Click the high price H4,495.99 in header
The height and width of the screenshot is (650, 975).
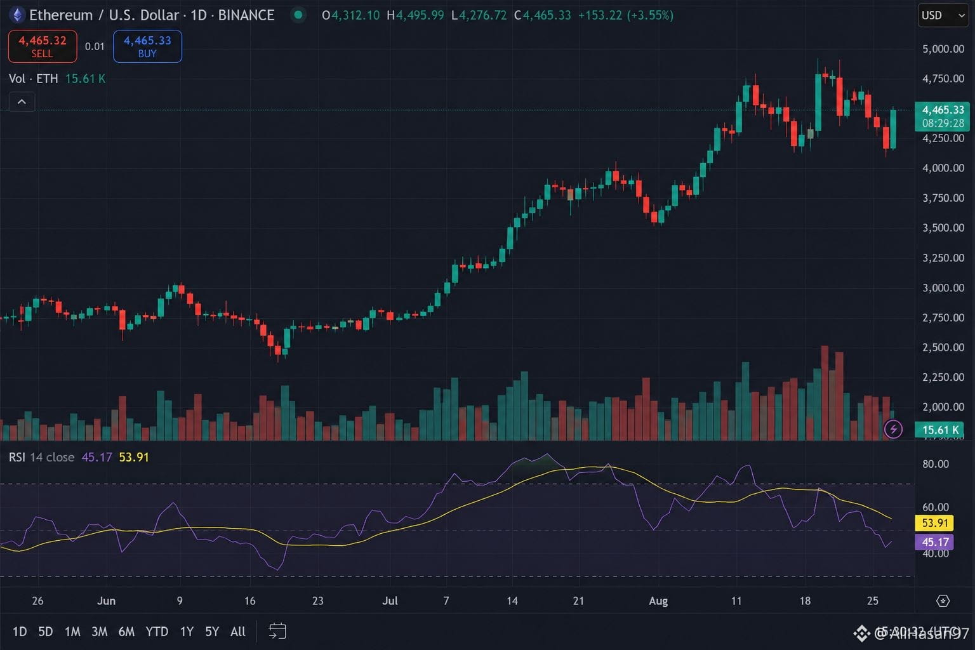pyautogui.click(x=415, y=15)
